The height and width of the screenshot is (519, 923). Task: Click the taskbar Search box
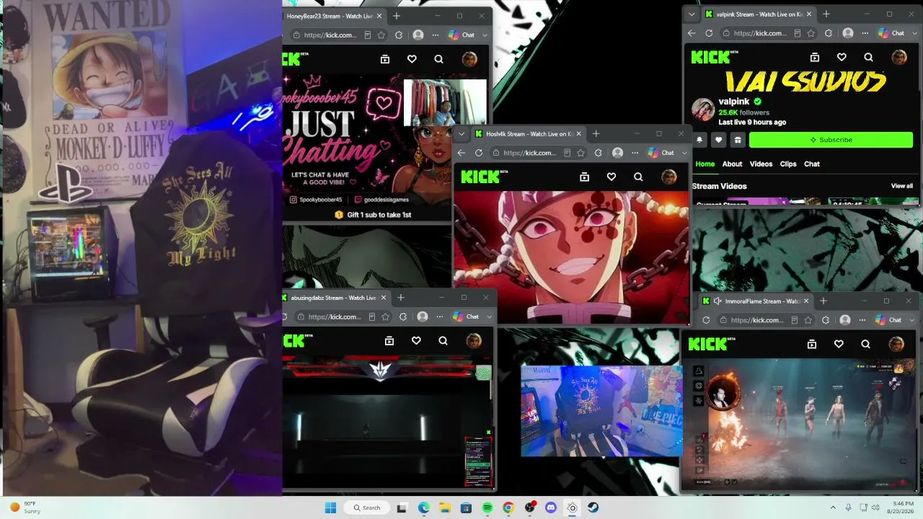[x=366, y=507]
